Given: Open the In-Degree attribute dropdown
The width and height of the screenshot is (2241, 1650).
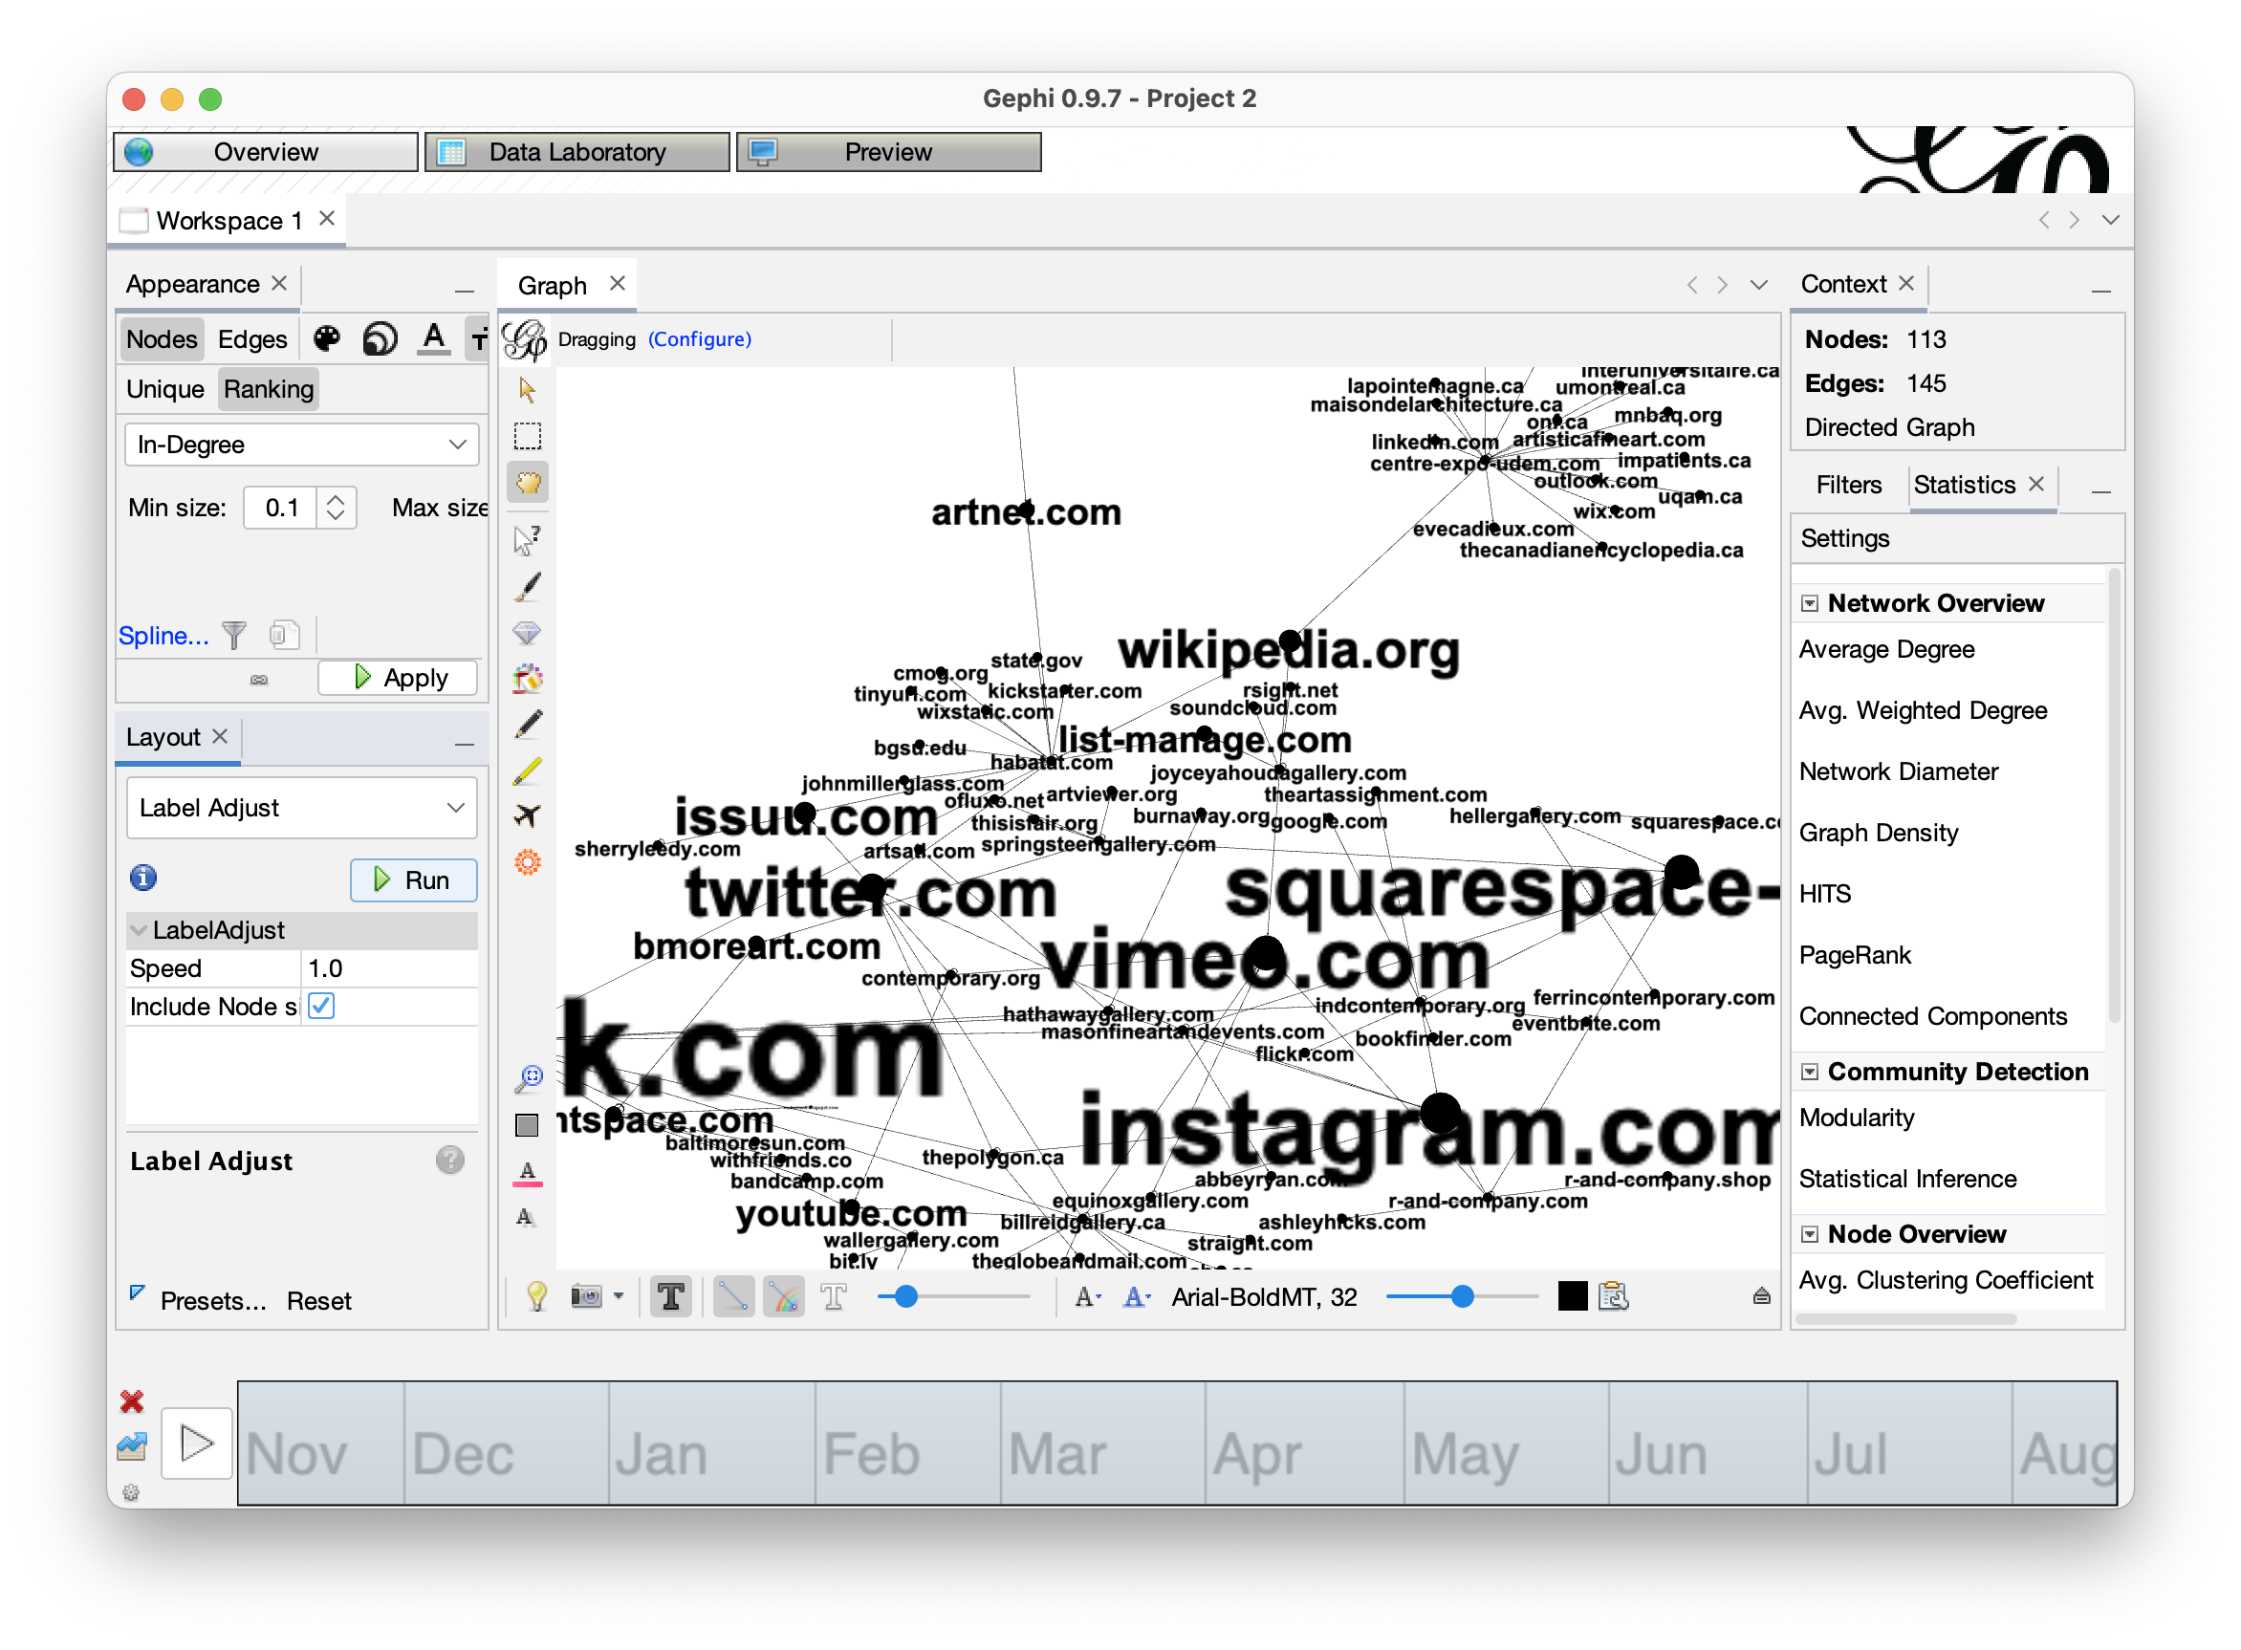Looking at the screenshot, I should pyautogui.click(x=301, y=445).
